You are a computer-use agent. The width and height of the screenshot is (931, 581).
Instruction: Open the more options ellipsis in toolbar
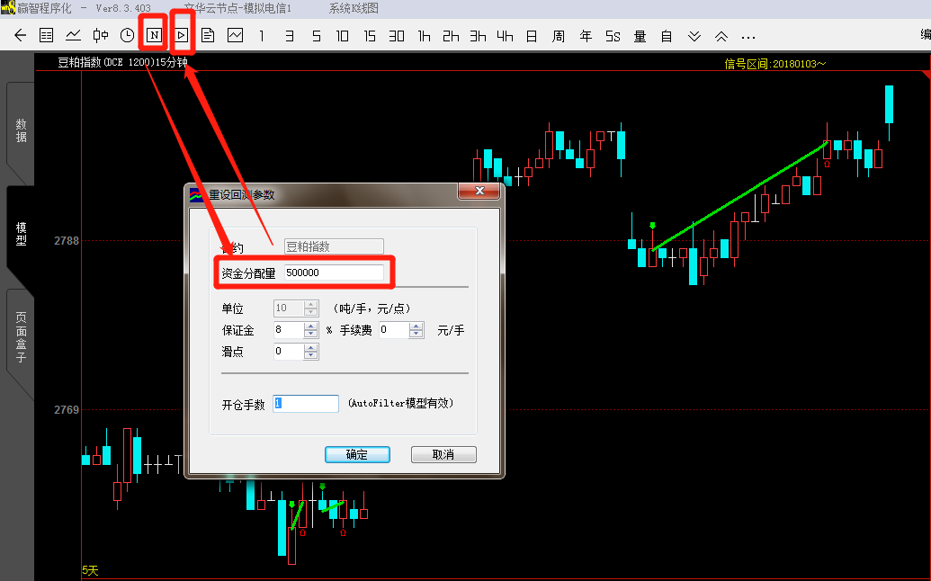pyautogui.click(x=747, y=36)
